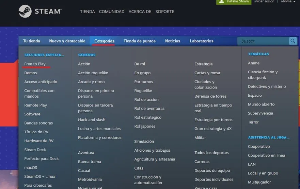Image resolution: width=300 pixels, height=189 pixels.
Task: Open the TIENDA top menu
Action: pos(88,12)
